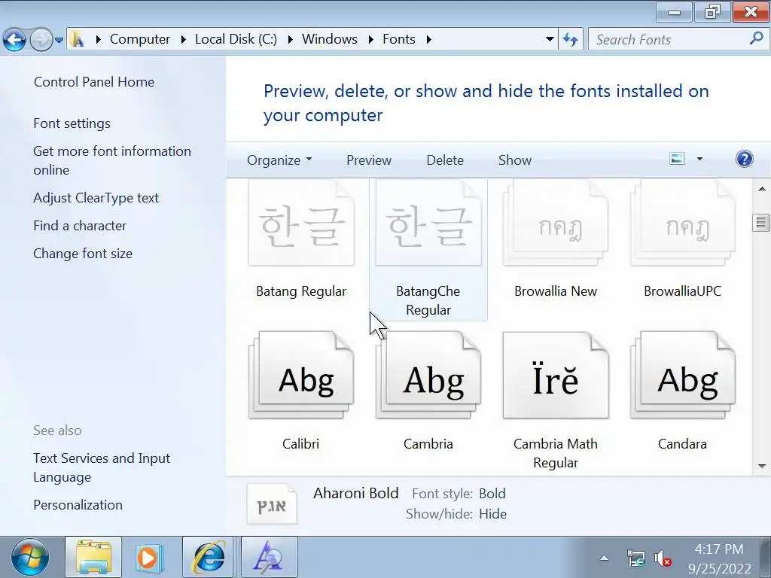Open Text Services and Input Language
Image resolution: width=771 pixels, height=578 pixels.
coord(102,467)
